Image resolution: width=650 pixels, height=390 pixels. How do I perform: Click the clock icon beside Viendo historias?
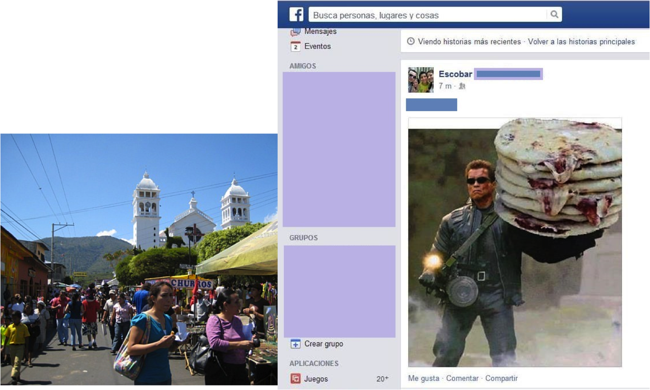coord(411,41)
